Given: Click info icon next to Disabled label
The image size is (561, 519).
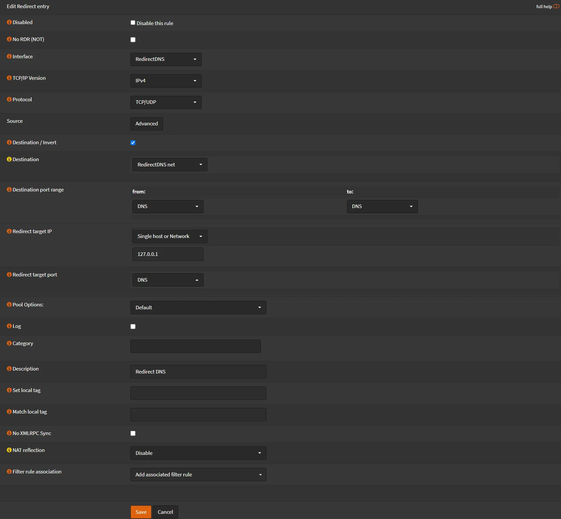Looking at the screenshot, I should [x=9, y=22].
